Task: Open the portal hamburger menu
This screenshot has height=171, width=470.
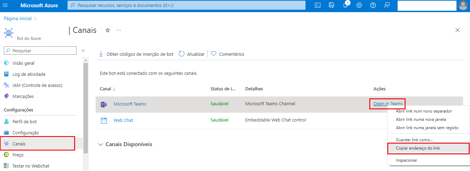Action: tap(5, 5)
